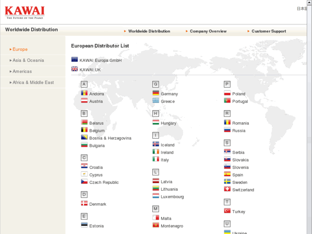The width and height of the screenshot is (312, 234).
Task: Open the Czech Republic text link
Action: [x=104, y=182]
